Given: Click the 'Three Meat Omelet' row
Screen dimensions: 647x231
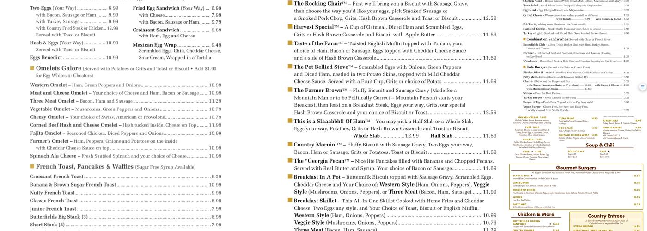Looking at the screenshot, I should (x=126, y=101).
